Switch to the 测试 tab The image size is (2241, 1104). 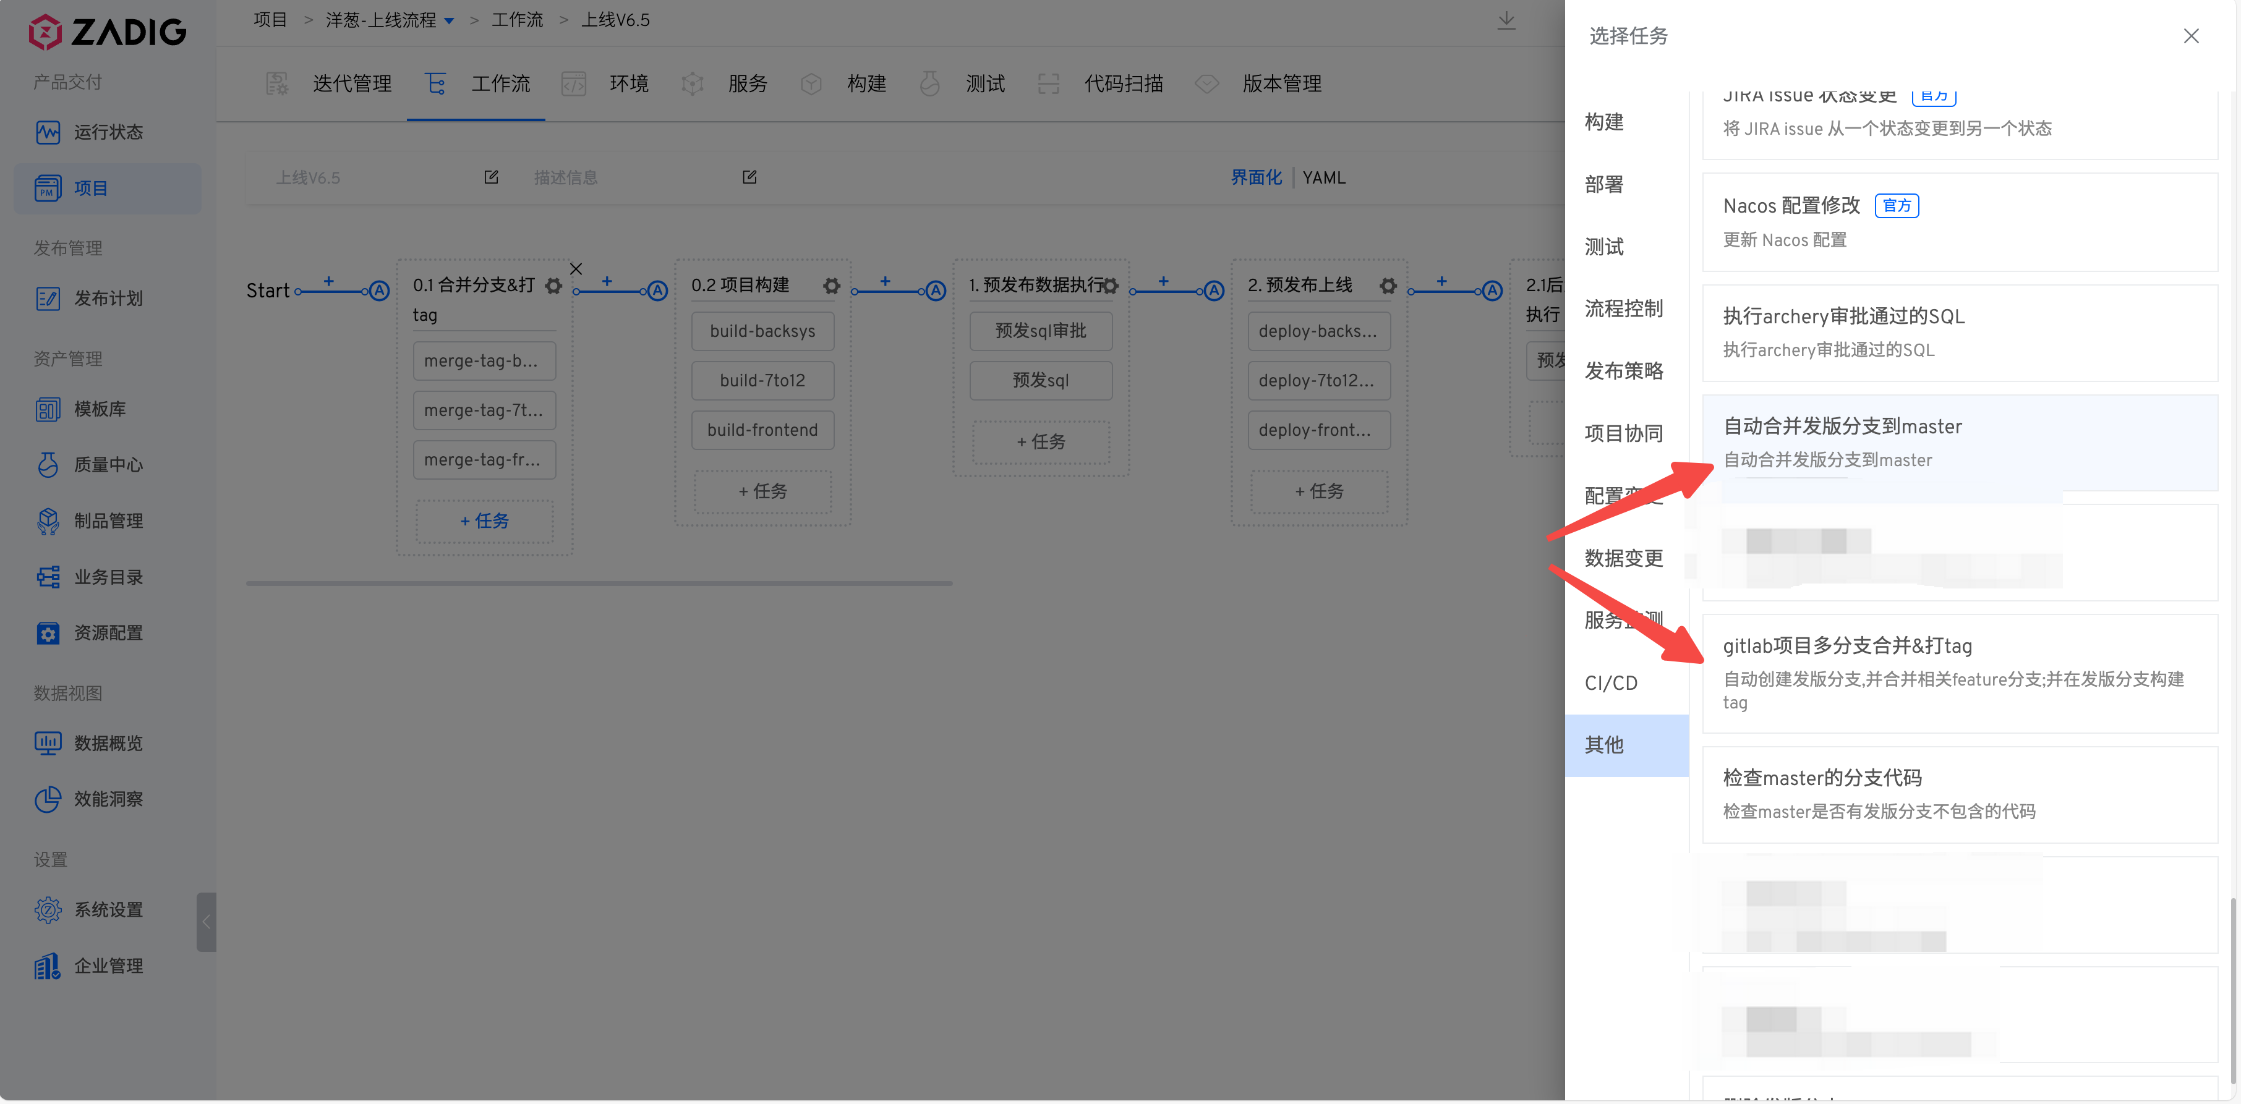(962, 83)
